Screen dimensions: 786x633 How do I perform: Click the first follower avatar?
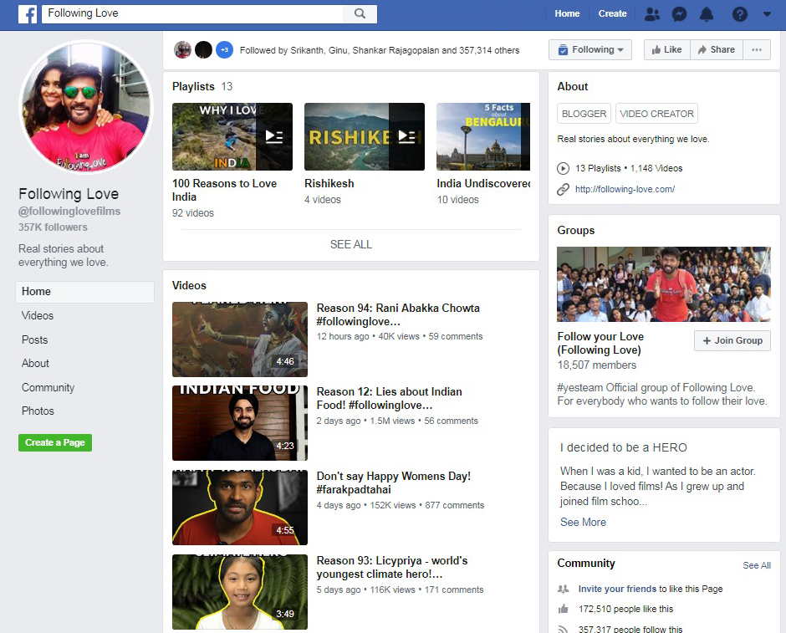pos(182,49)
